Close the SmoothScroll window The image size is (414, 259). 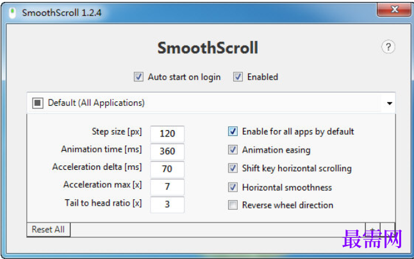click(394, 10)
